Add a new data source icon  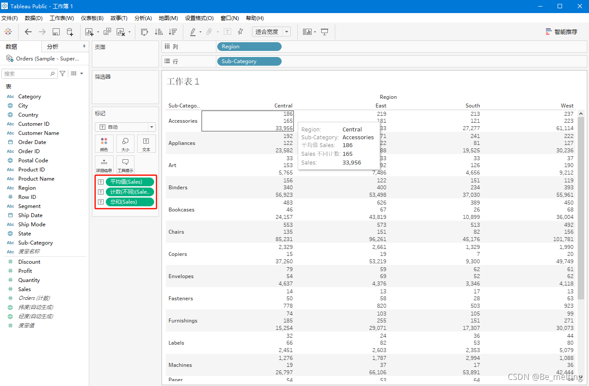tap(70, 32)
